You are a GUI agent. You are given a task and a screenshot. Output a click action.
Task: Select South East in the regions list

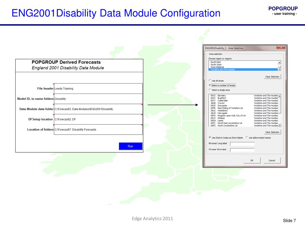coord(243,62)
